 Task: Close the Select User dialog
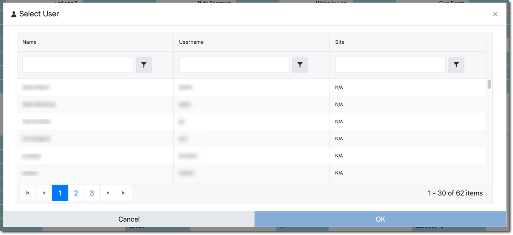coord(495,14)
